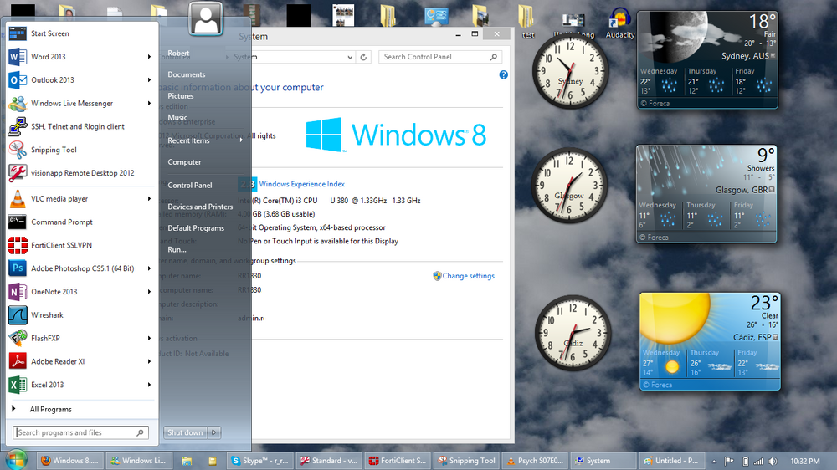This screenshot has width=837, height=470.
Task: Click the help icon in System window
Action: 503,74
